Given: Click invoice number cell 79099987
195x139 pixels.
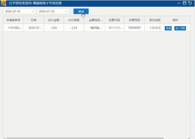Looking at the screenshot, I should point(134,28).
